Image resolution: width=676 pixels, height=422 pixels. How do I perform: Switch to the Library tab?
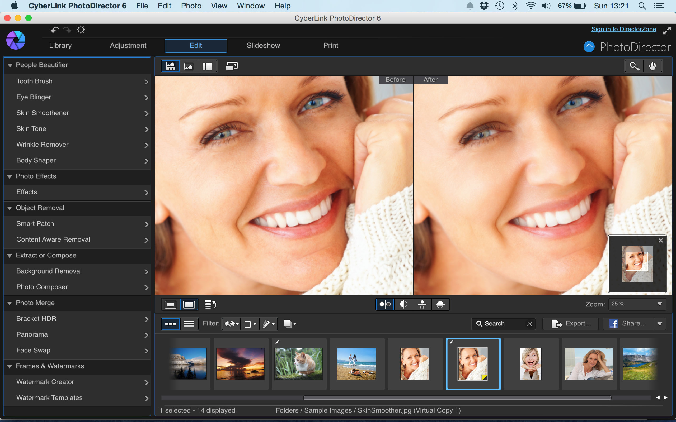[x=60, y=45]
